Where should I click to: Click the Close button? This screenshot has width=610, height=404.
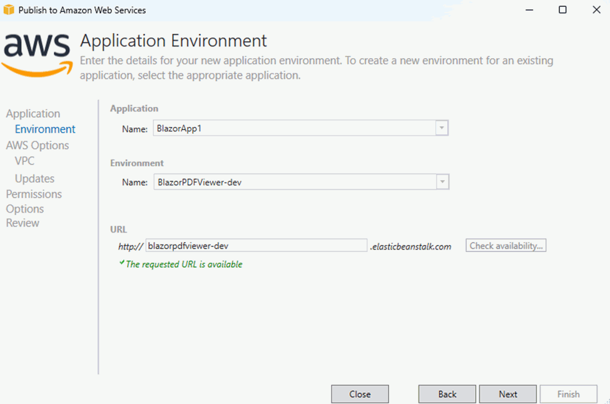click(359, 394)
